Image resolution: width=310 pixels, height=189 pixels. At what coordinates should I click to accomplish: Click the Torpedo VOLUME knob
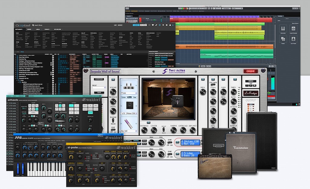tap(113, 92)
